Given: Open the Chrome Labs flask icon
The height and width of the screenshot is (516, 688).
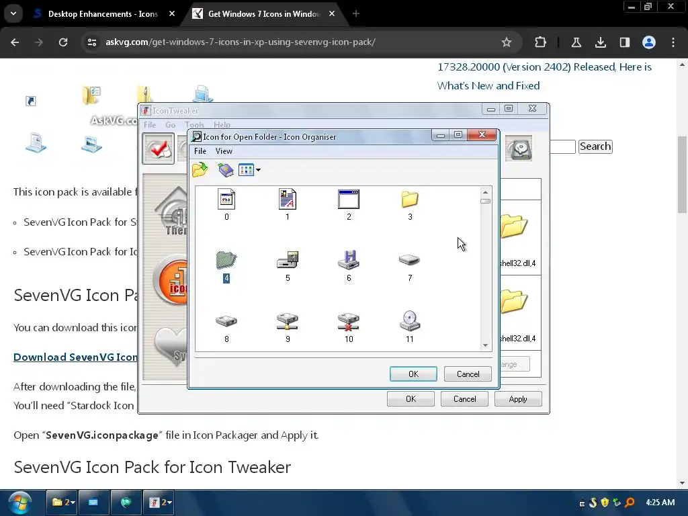Looking at the screenshot, I should (x=576, y=42).
